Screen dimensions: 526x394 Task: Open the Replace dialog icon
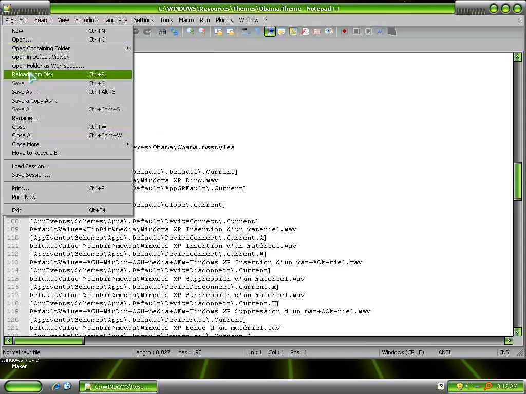pos(175,32)
